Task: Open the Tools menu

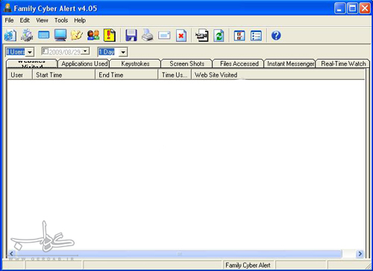Action: (x=61, y=20)
